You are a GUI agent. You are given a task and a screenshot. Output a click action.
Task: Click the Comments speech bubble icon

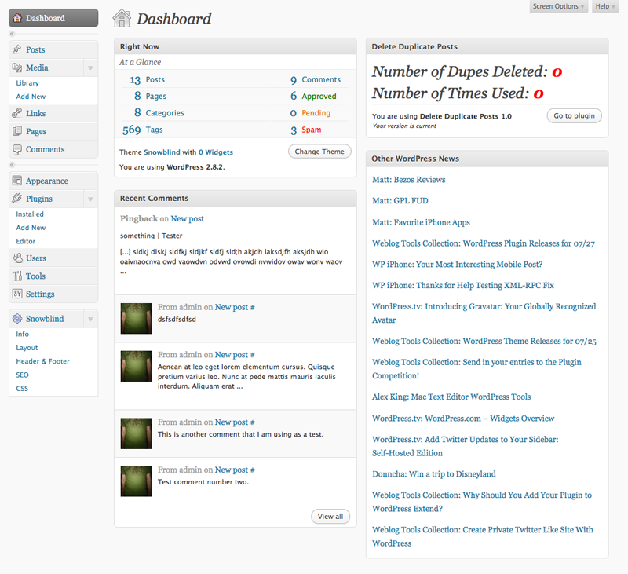[x=16, y=149]
